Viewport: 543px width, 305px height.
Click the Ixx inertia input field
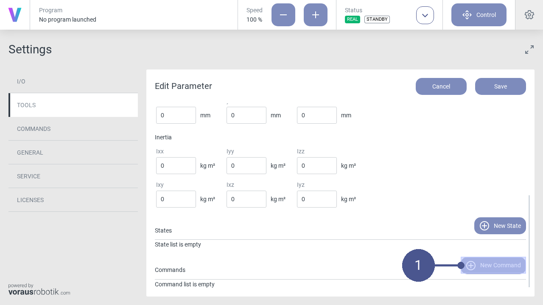click(x=176, y=166)
